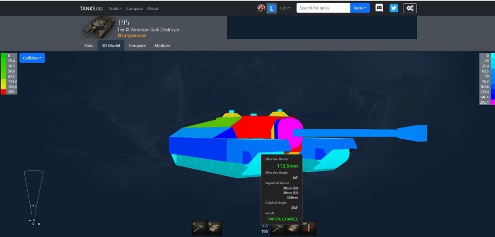
Task: Select the long blue gun barrel
Action: pyautogui.click(x=360, y=132)
